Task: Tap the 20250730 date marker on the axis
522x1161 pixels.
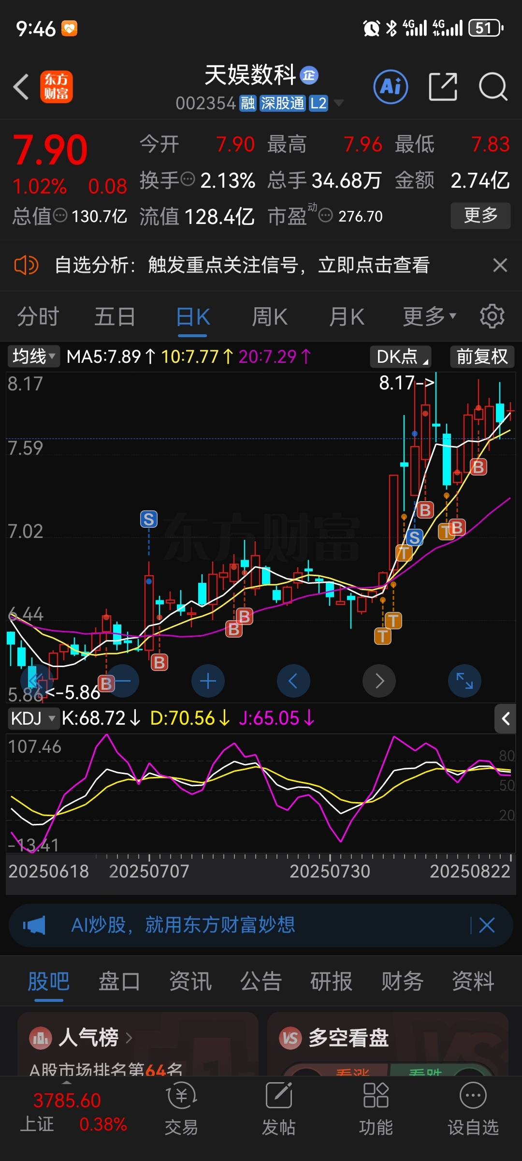Action: 330,871
